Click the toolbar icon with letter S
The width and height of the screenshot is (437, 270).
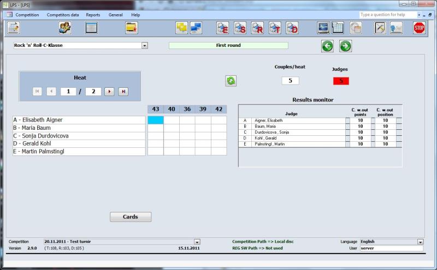click(240, 28)
